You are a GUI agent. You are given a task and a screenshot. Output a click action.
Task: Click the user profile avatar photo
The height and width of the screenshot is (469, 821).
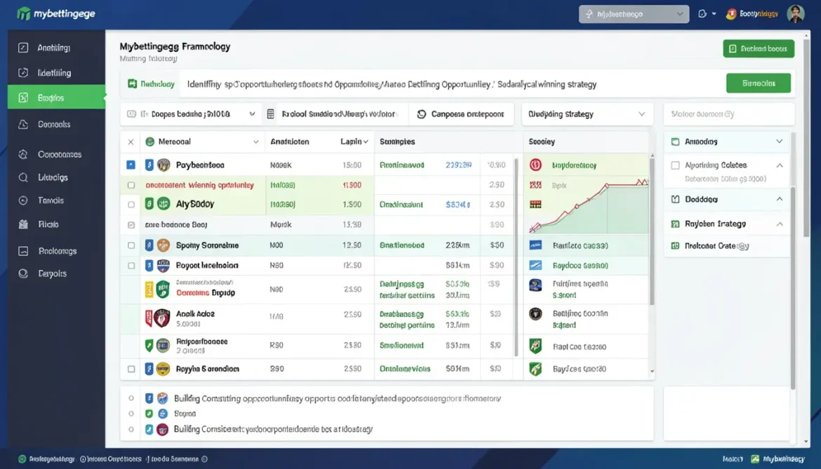pyautogui.click(x=795, y=14)
